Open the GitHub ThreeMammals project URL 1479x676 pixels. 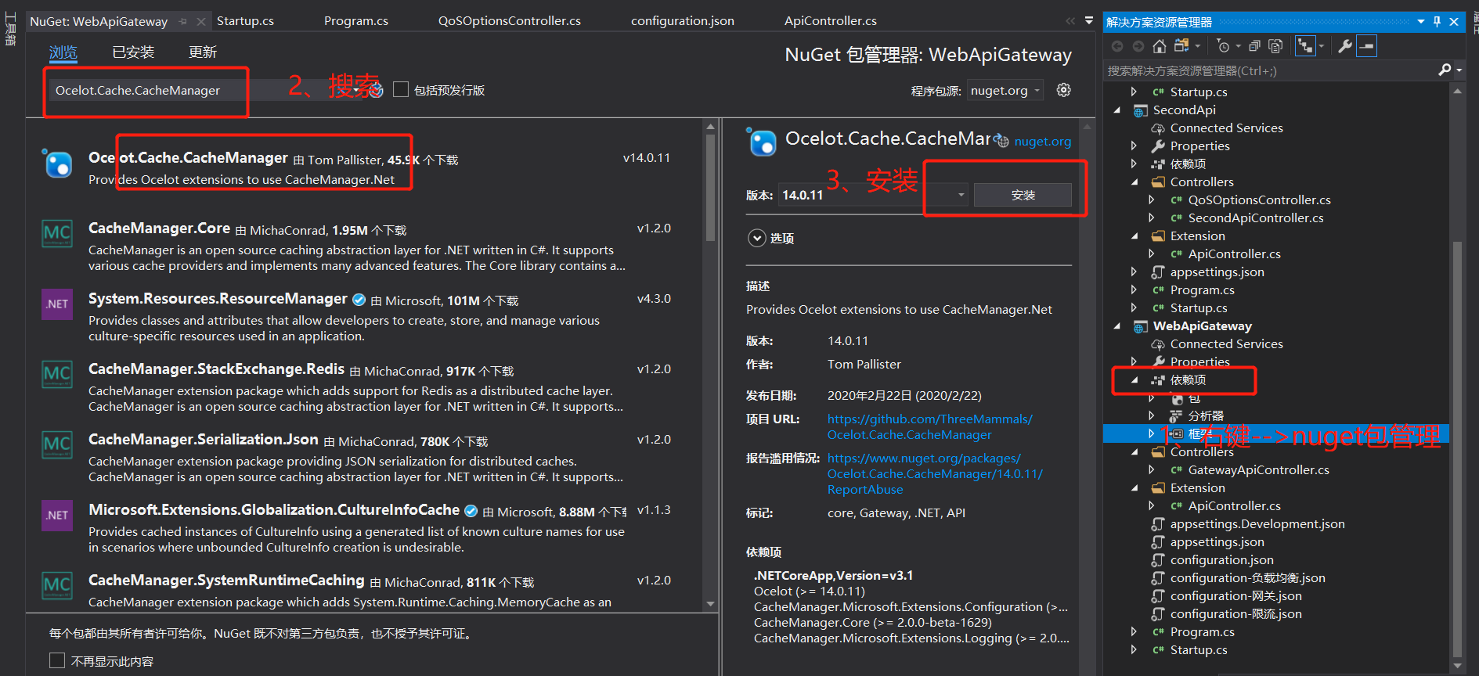pos(930,427)
